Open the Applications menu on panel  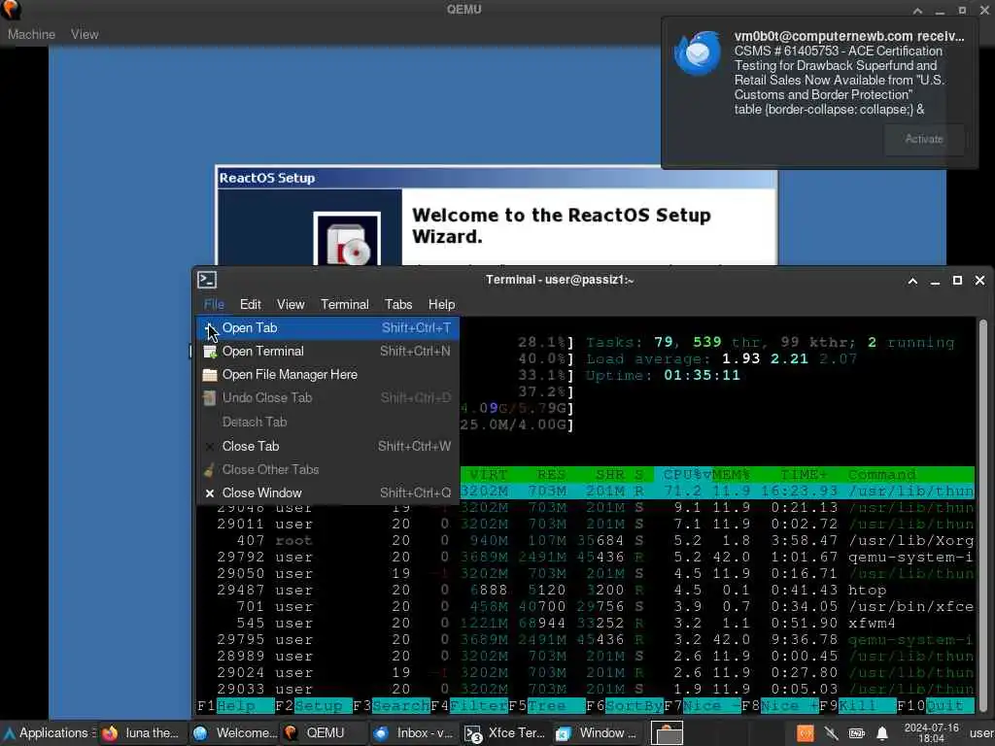point(49,733)
